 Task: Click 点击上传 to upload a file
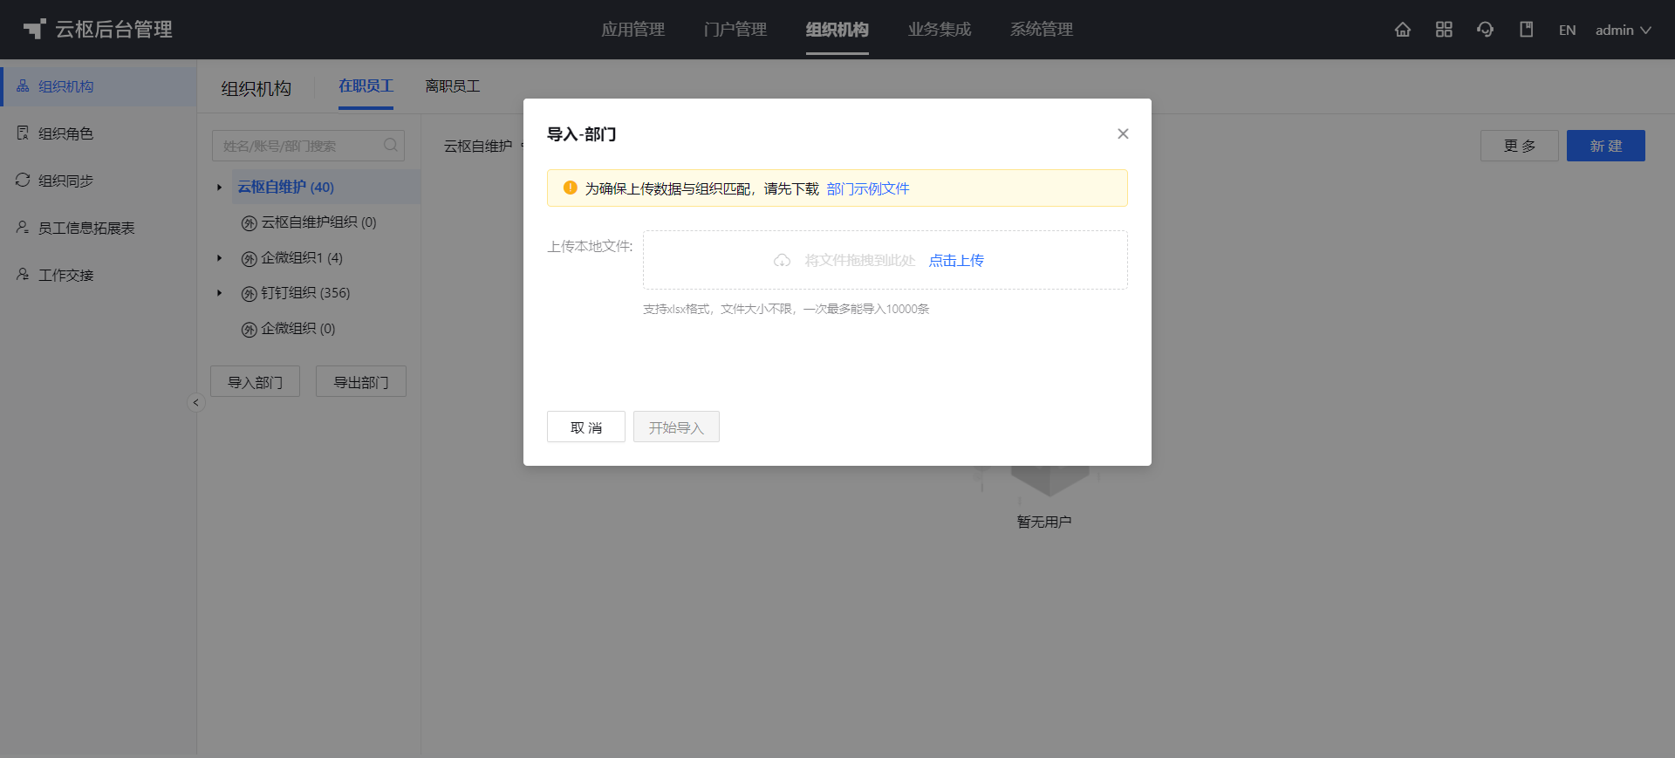956,260
